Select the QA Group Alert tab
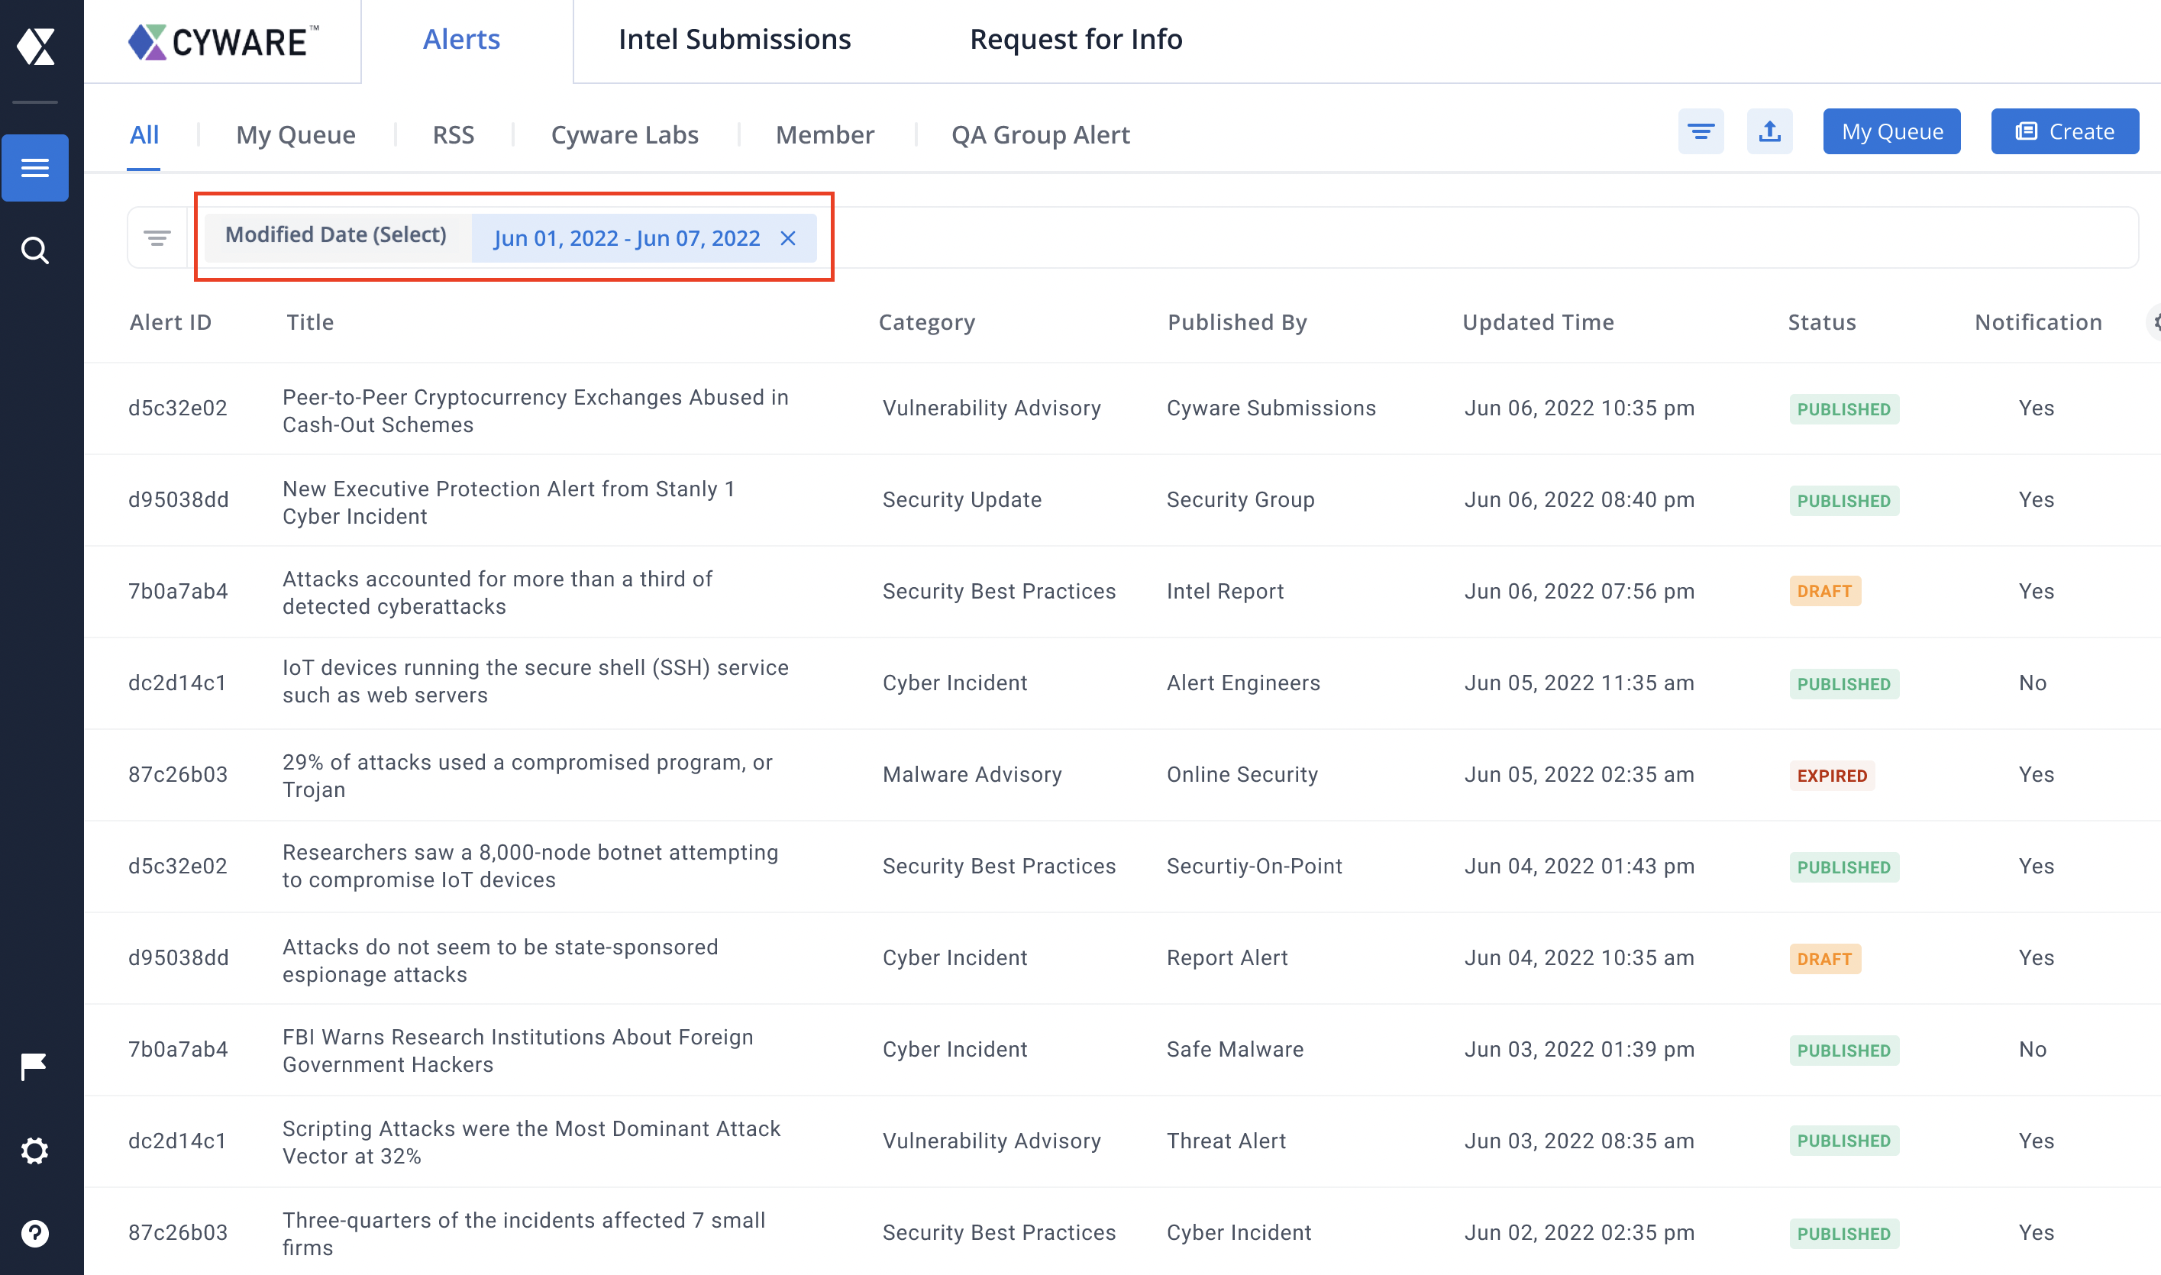Viewport: 2161px width, 1275px height. tap(1041, 134)
